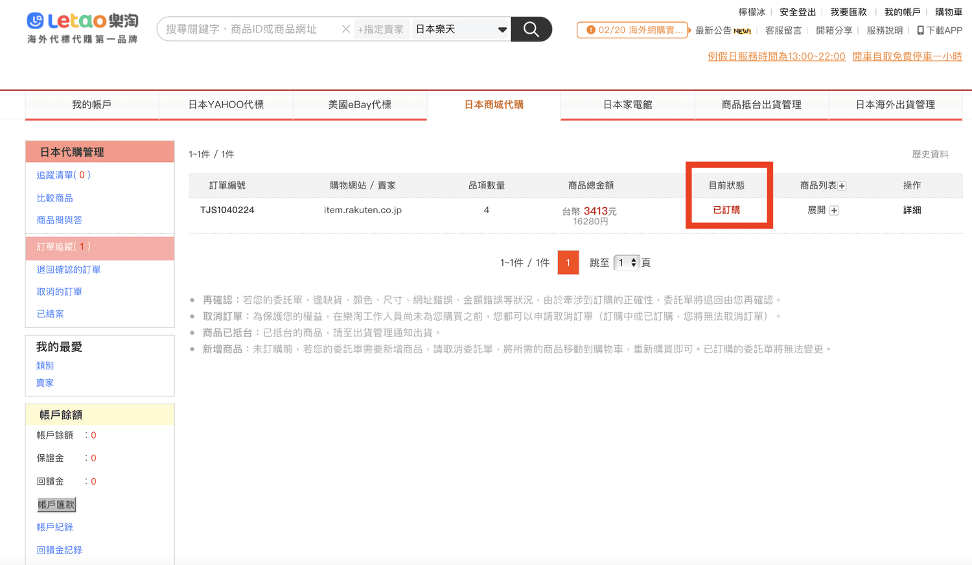Open the 日本樂天 site dropdown
972x565 pixels.
point(461,29)
